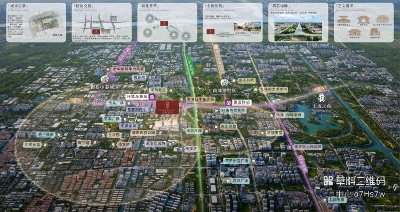Click the purple metro icon of 环城东路站
400x212 pixels.
point(152,97)
